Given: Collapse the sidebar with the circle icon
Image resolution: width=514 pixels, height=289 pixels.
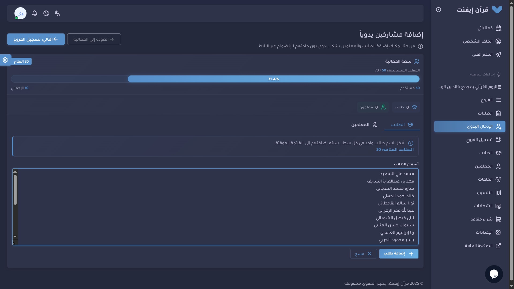Looking at the screenshot, I should pos(439,10).
